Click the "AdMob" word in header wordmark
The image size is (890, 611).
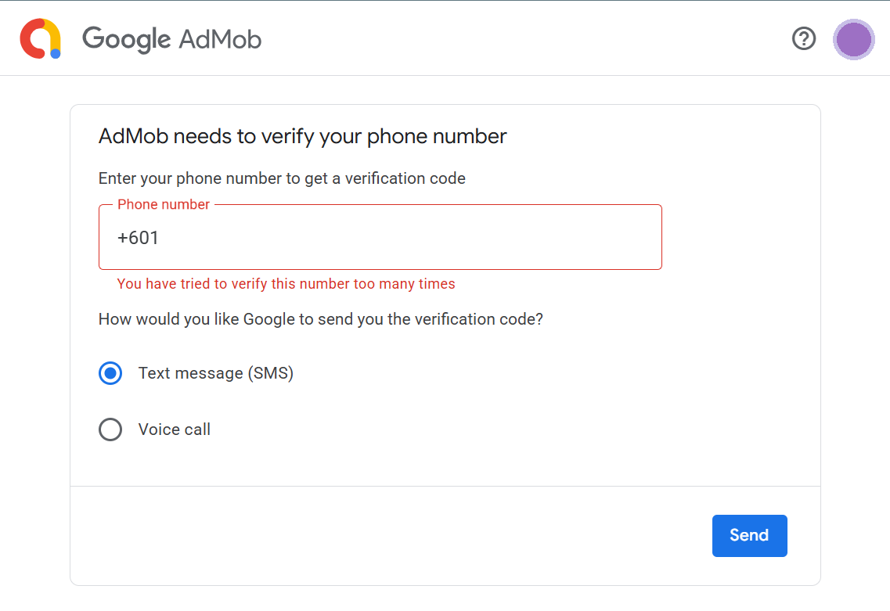pyautogui.click(x=220, y=38)
